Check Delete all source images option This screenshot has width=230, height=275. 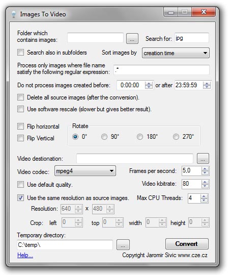(21, 97)
